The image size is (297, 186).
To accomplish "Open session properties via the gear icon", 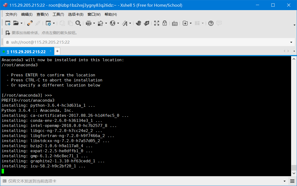I will coord(49,23).
